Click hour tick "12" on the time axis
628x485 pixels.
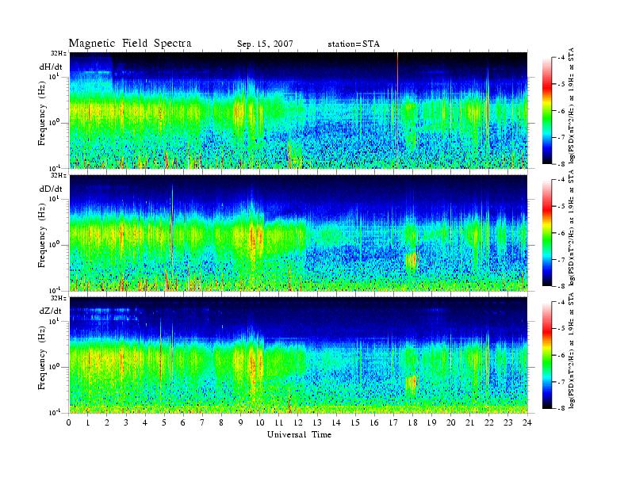298,423
